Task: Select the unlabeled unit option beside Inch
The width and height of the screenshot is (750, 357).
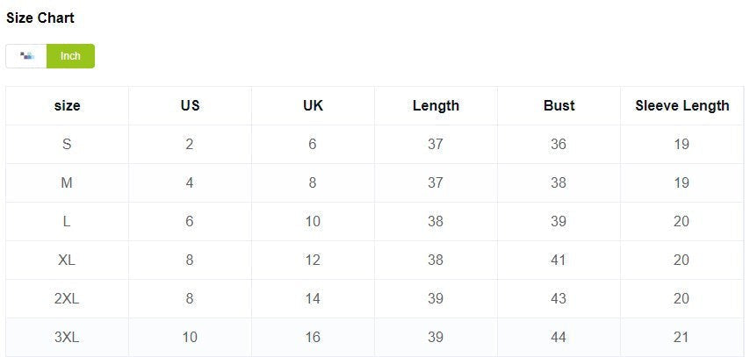Action: point(26,56)
